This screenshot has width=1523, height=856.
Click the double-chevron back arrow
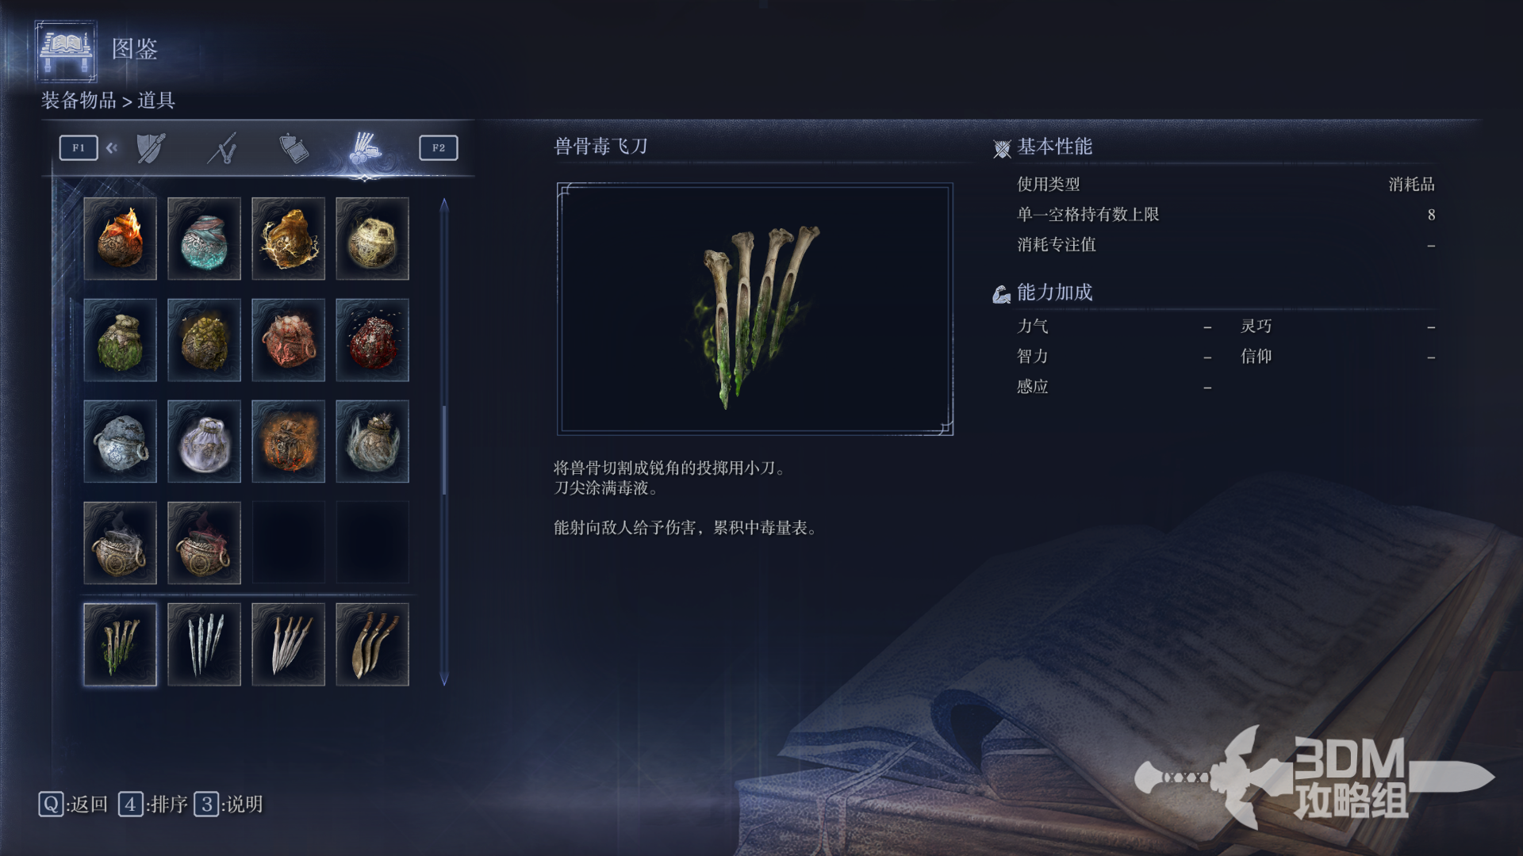(x=112, y=147)
